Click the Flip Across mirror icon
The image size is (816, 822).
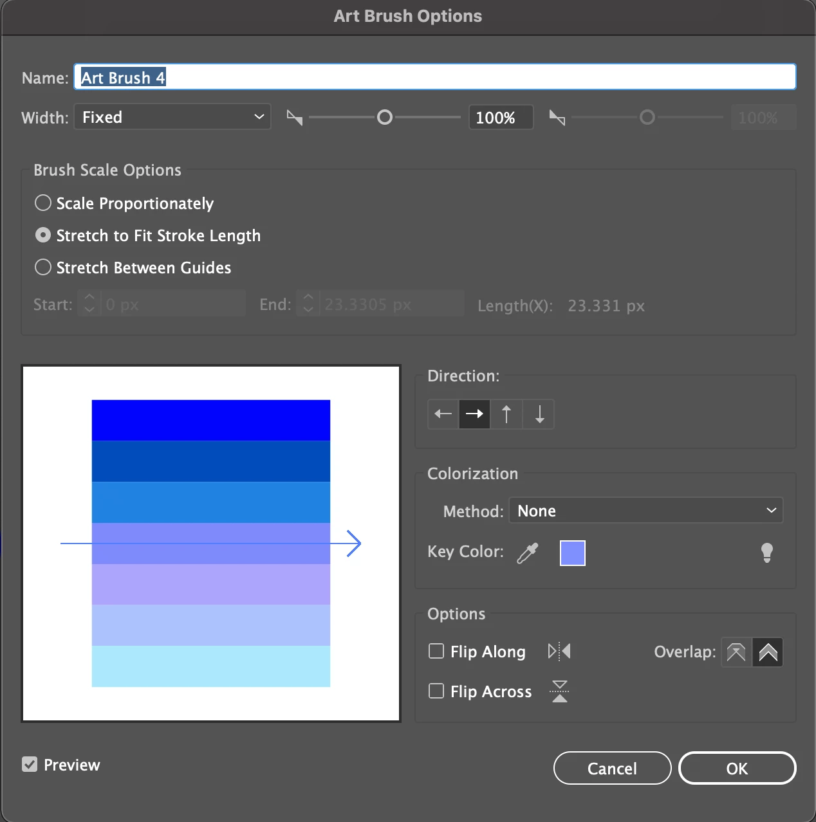coord(560,691)
